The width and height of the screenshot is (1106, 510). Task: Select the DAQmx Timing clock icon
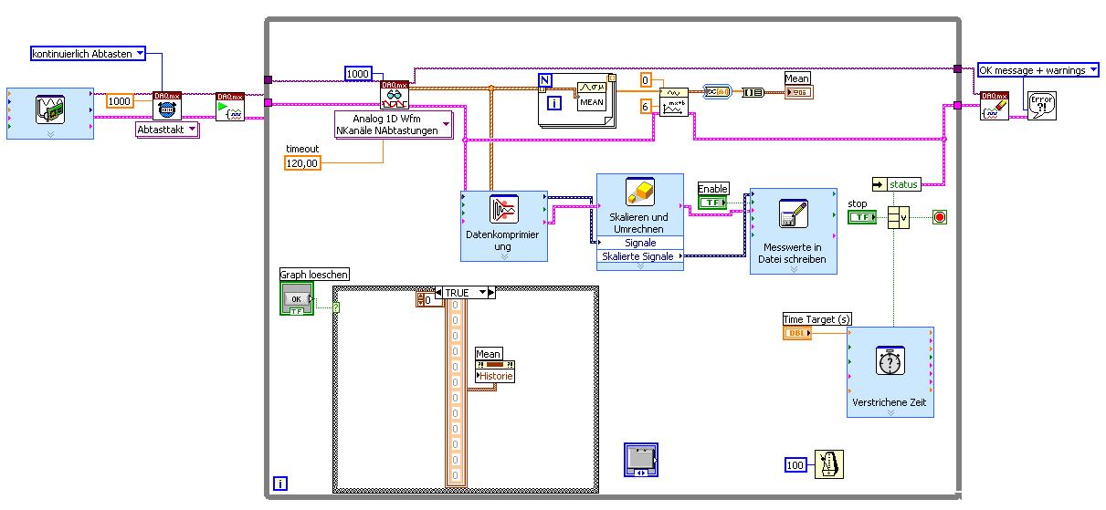pyautogui.click(x=167, y=106)
